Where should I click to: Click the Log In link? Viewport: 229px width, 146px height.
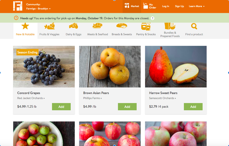tap(166, 6)
